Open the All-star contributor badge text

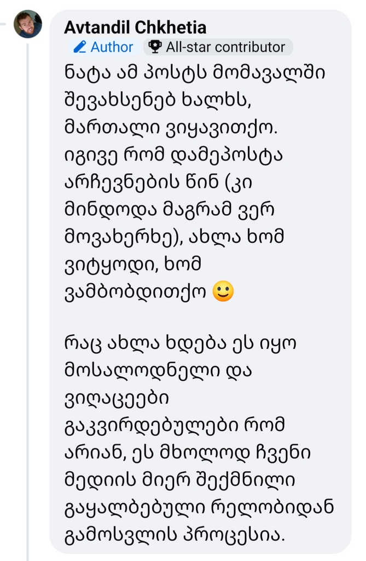(225, 47)
